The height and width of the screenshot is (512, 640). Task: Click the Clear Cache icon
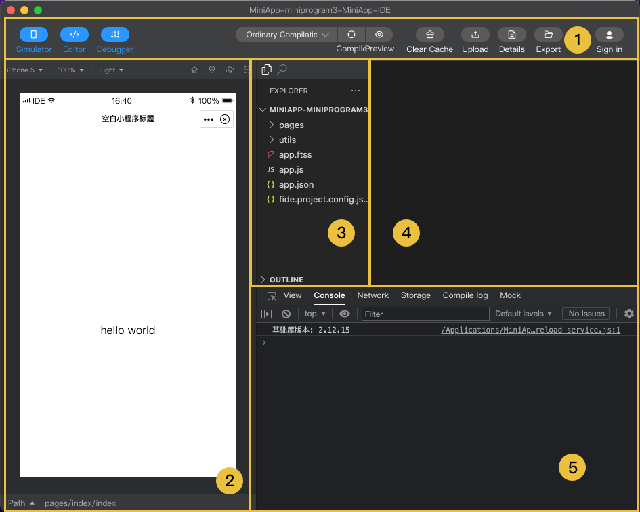[x=430, y=35]
